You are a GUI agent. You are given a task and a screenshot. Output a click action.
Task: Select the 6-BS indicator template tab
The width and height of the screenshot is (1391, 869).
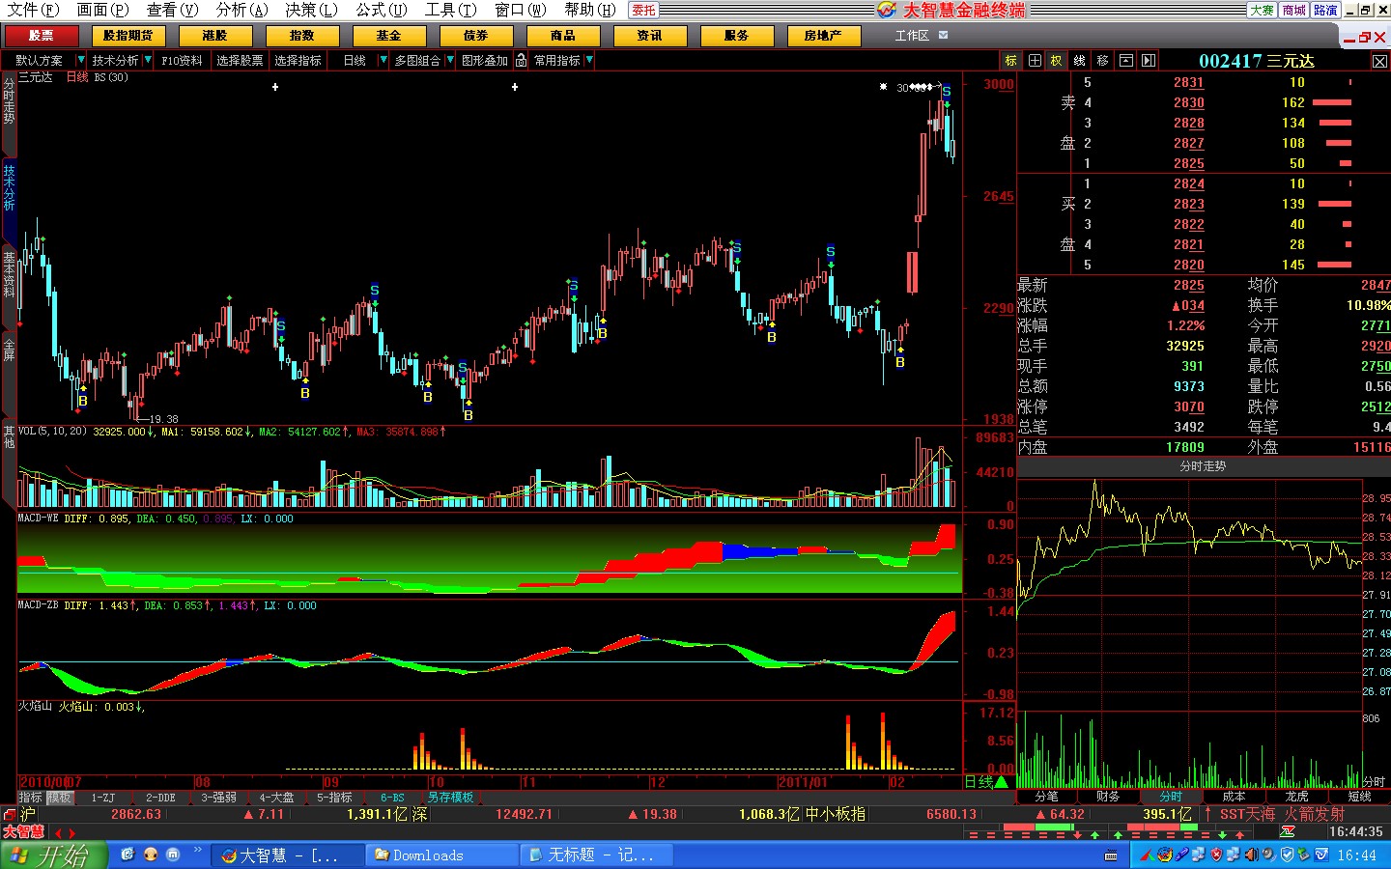[x=393, y=798]
